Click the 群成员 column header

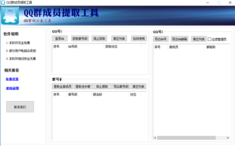[186, 47]
